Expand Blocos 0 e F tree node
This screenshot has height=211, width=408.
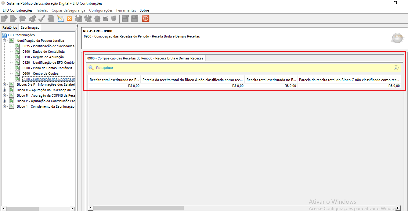[x=4, y=84]
